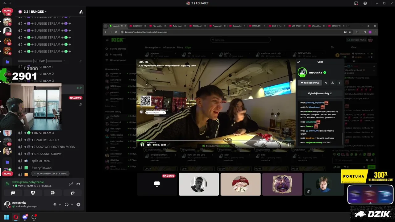
Task: Open live screen share tile in call
Action: pos(157,184)
